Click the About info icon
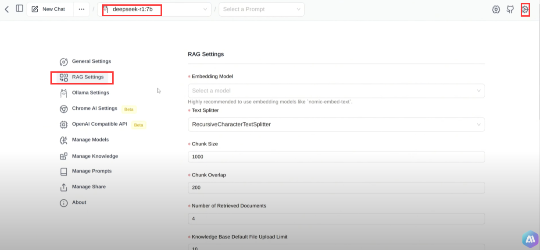The width and height of the screenshot is (540, 250). click(64, 203)
